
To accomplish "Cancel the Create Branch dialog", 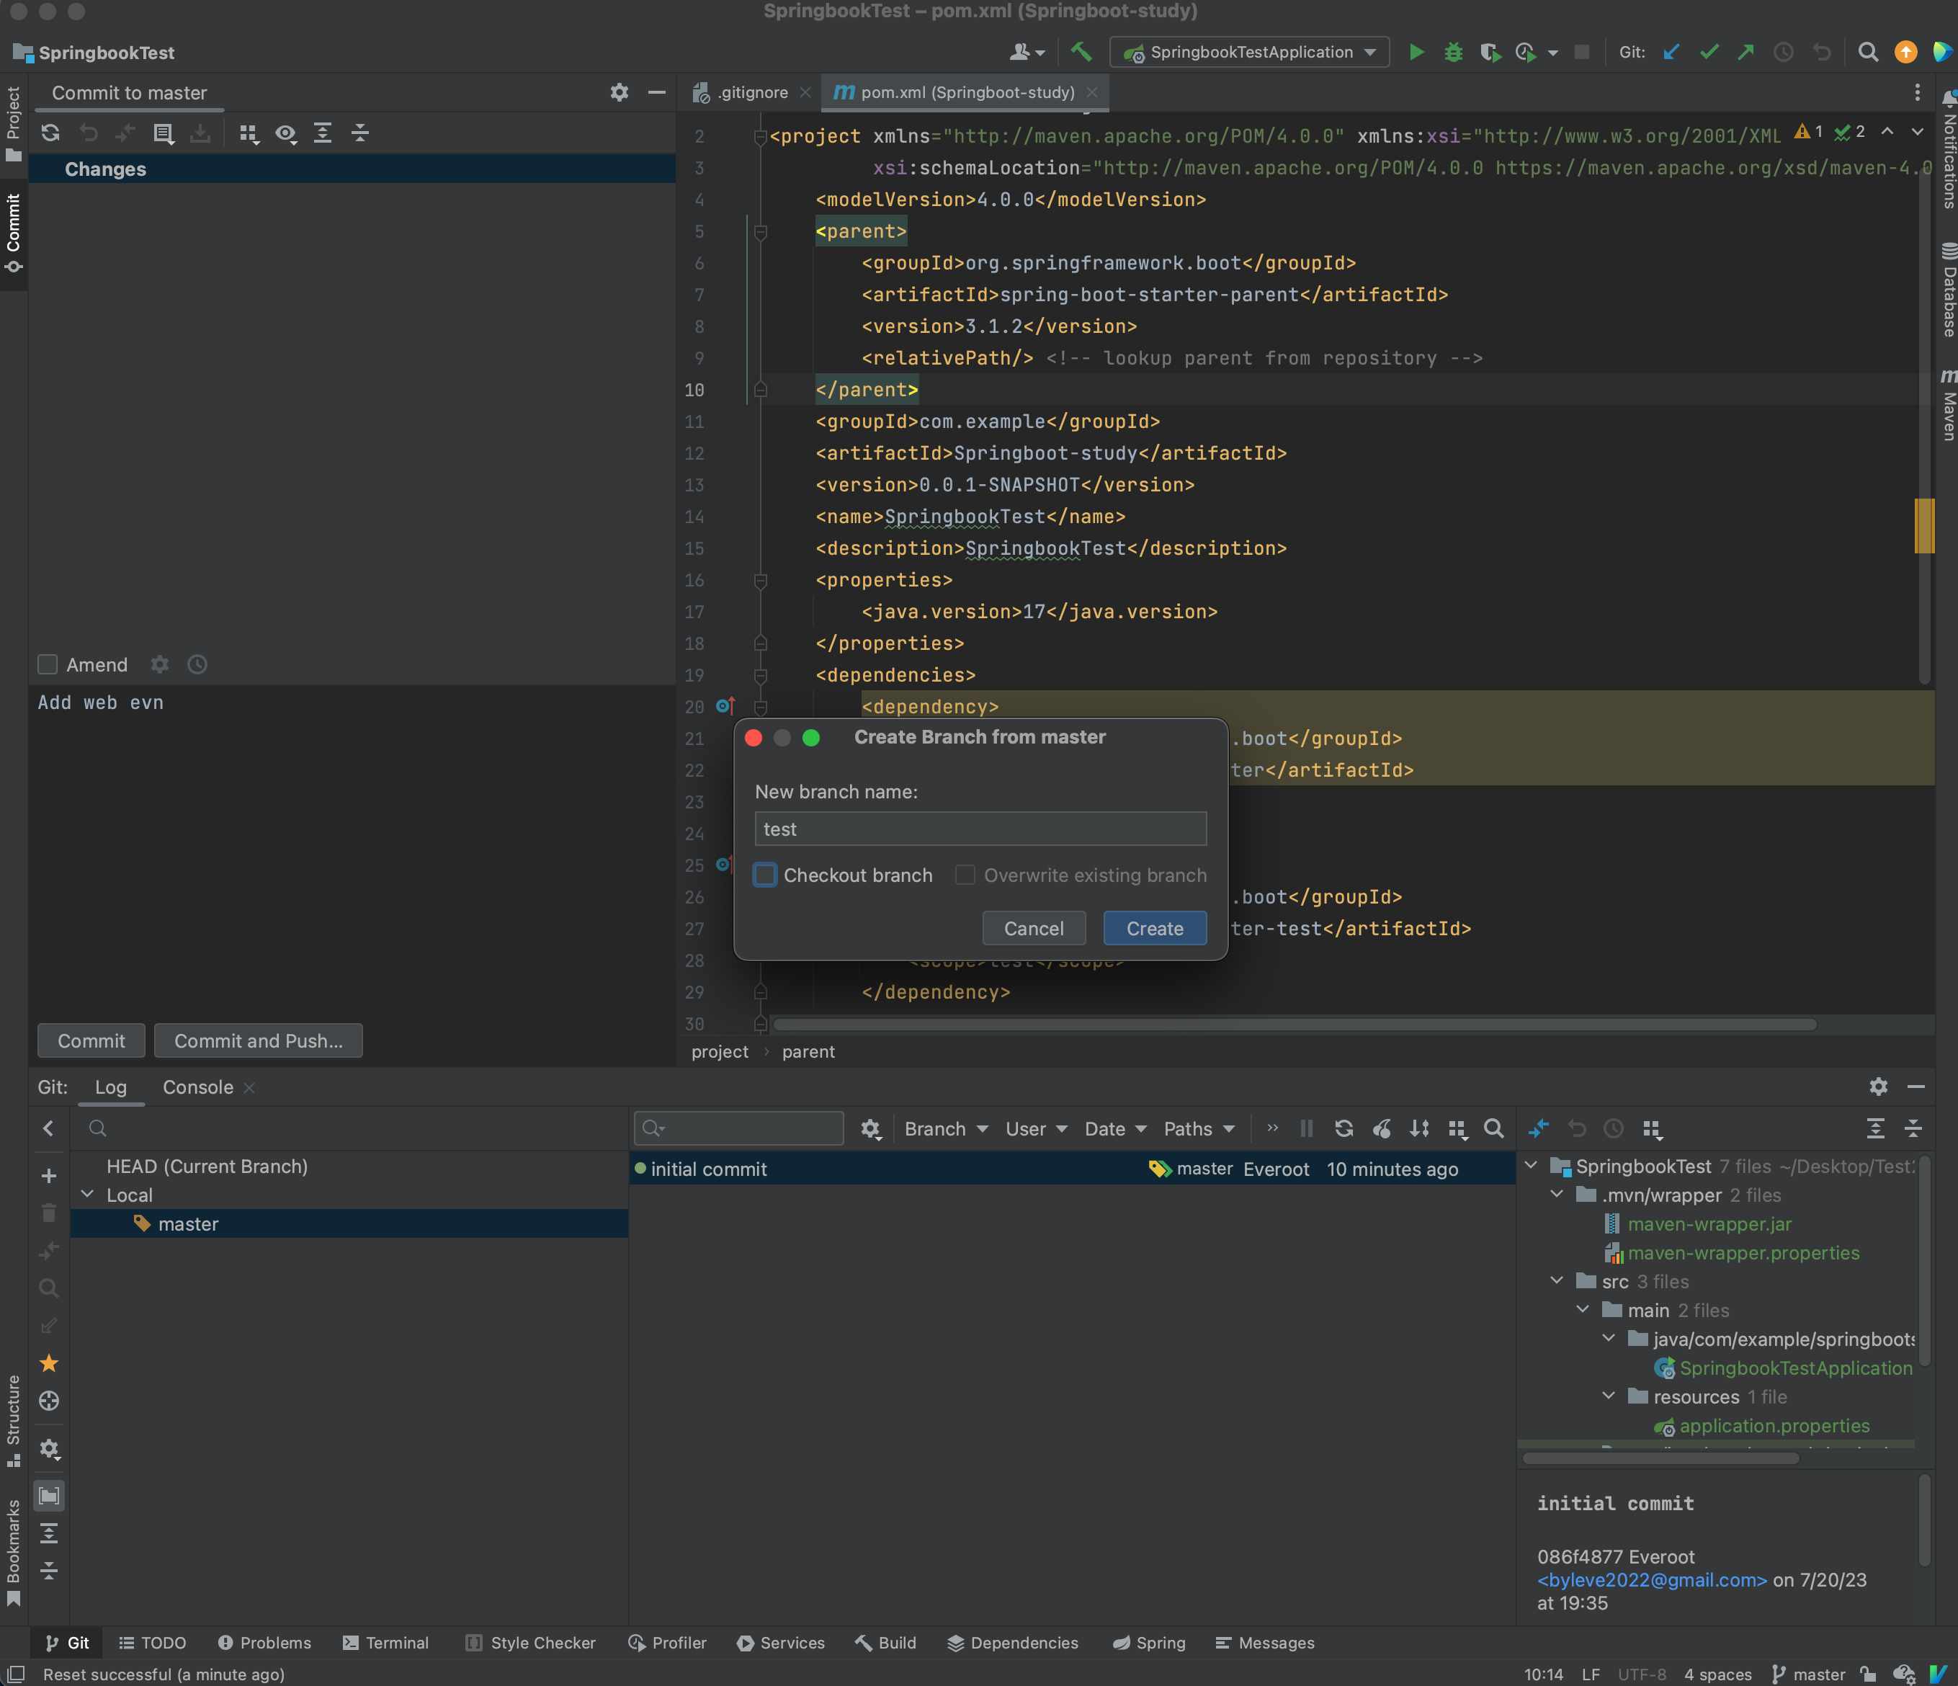I will coord(1034,928).
